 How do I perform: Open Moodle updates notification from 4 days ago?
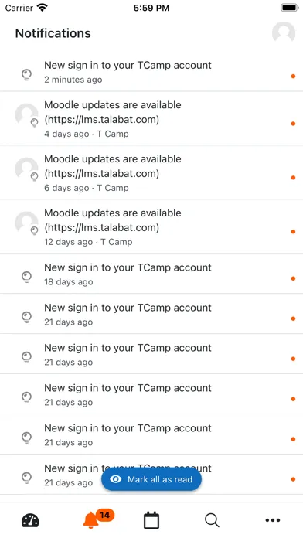(x=151, y=118)
